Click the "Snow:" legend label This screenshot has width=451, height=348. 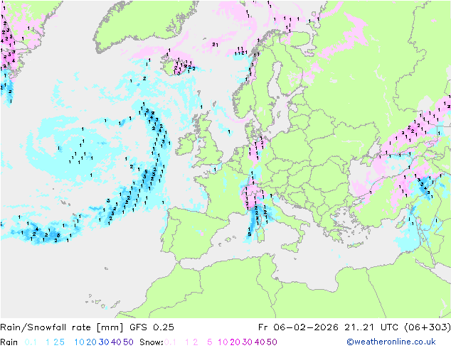click(x=152, y=342)
